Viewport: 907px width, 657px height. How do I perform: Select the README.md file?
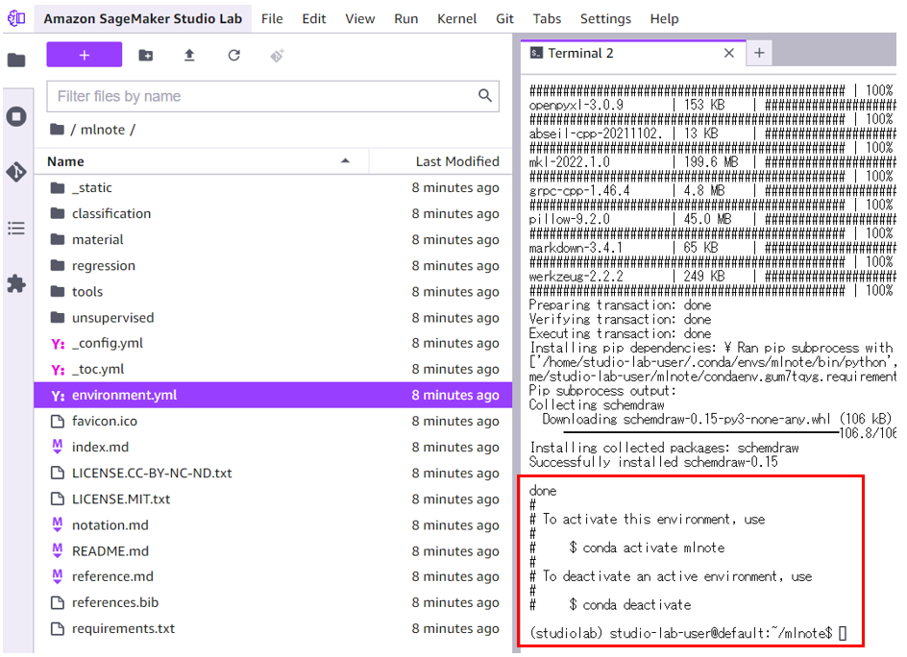(x=273, y=551)
